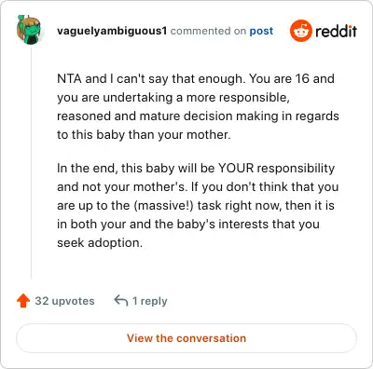
Task: Click the "to this baby than your mother." line
Action: pyautogui.click(x=144, y=135)
